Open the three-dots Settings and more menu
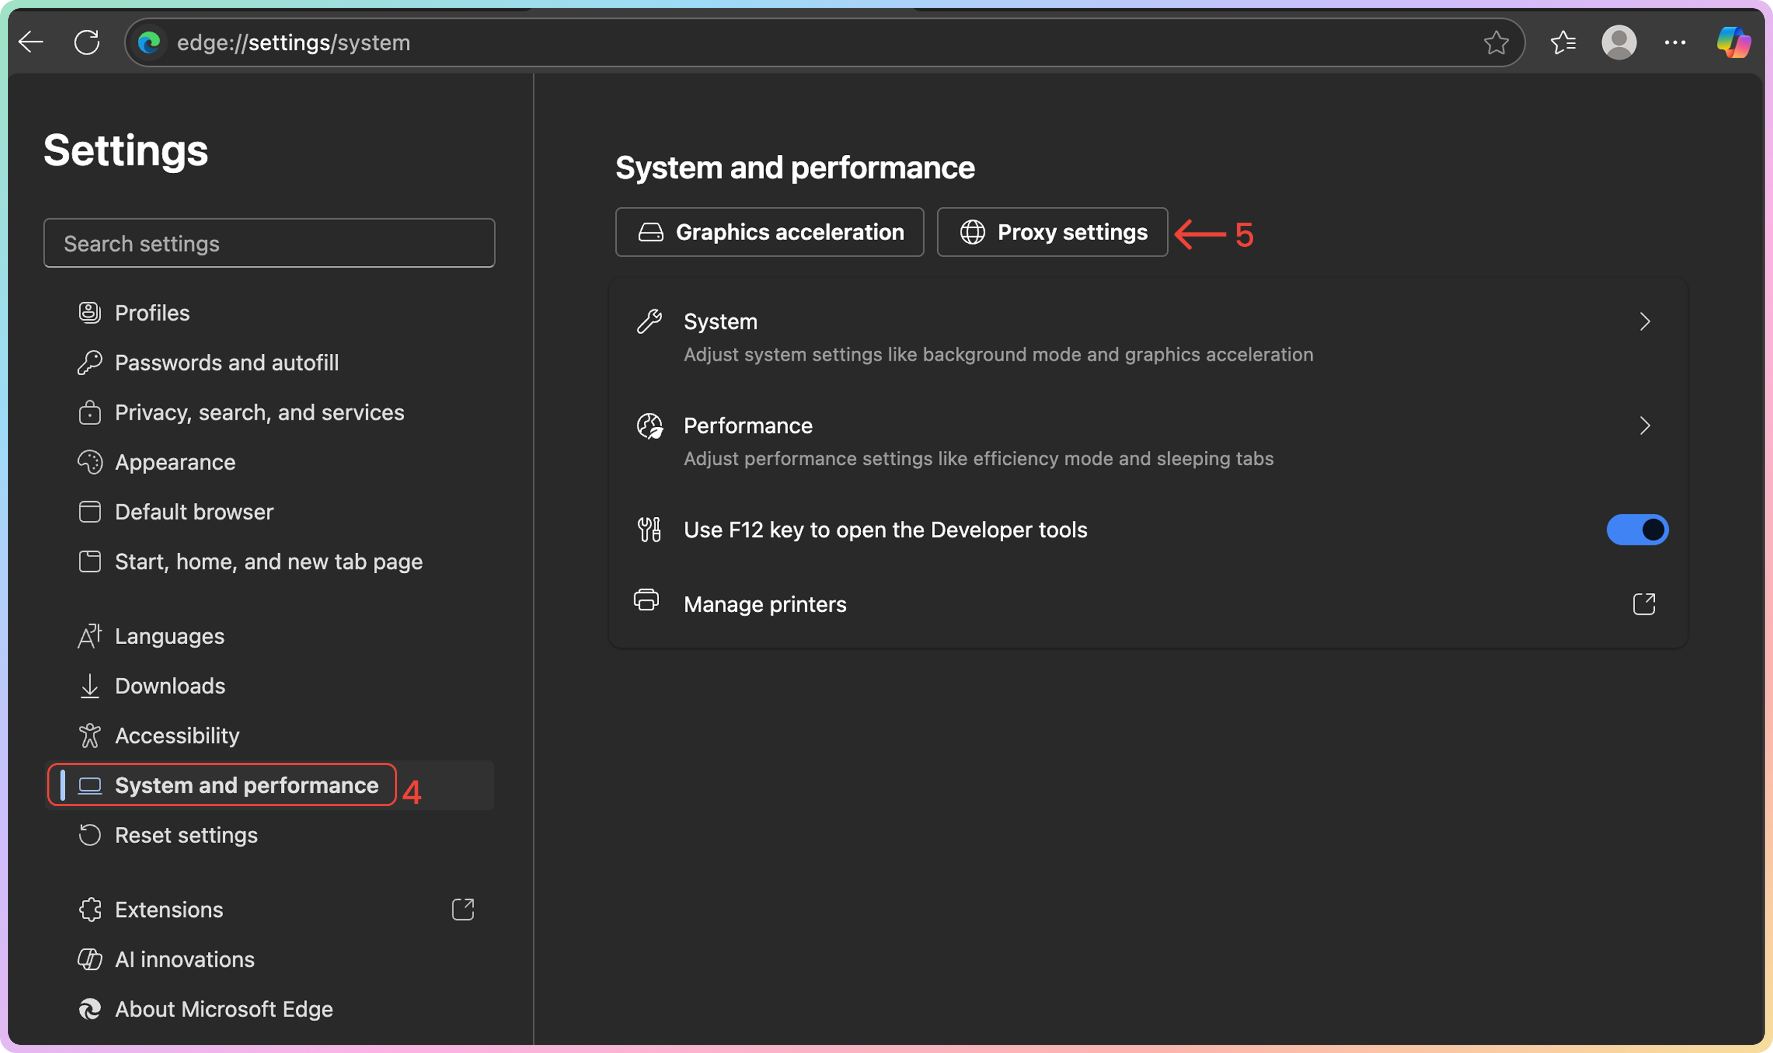 pyautogui.click(x=1674, y=43)
